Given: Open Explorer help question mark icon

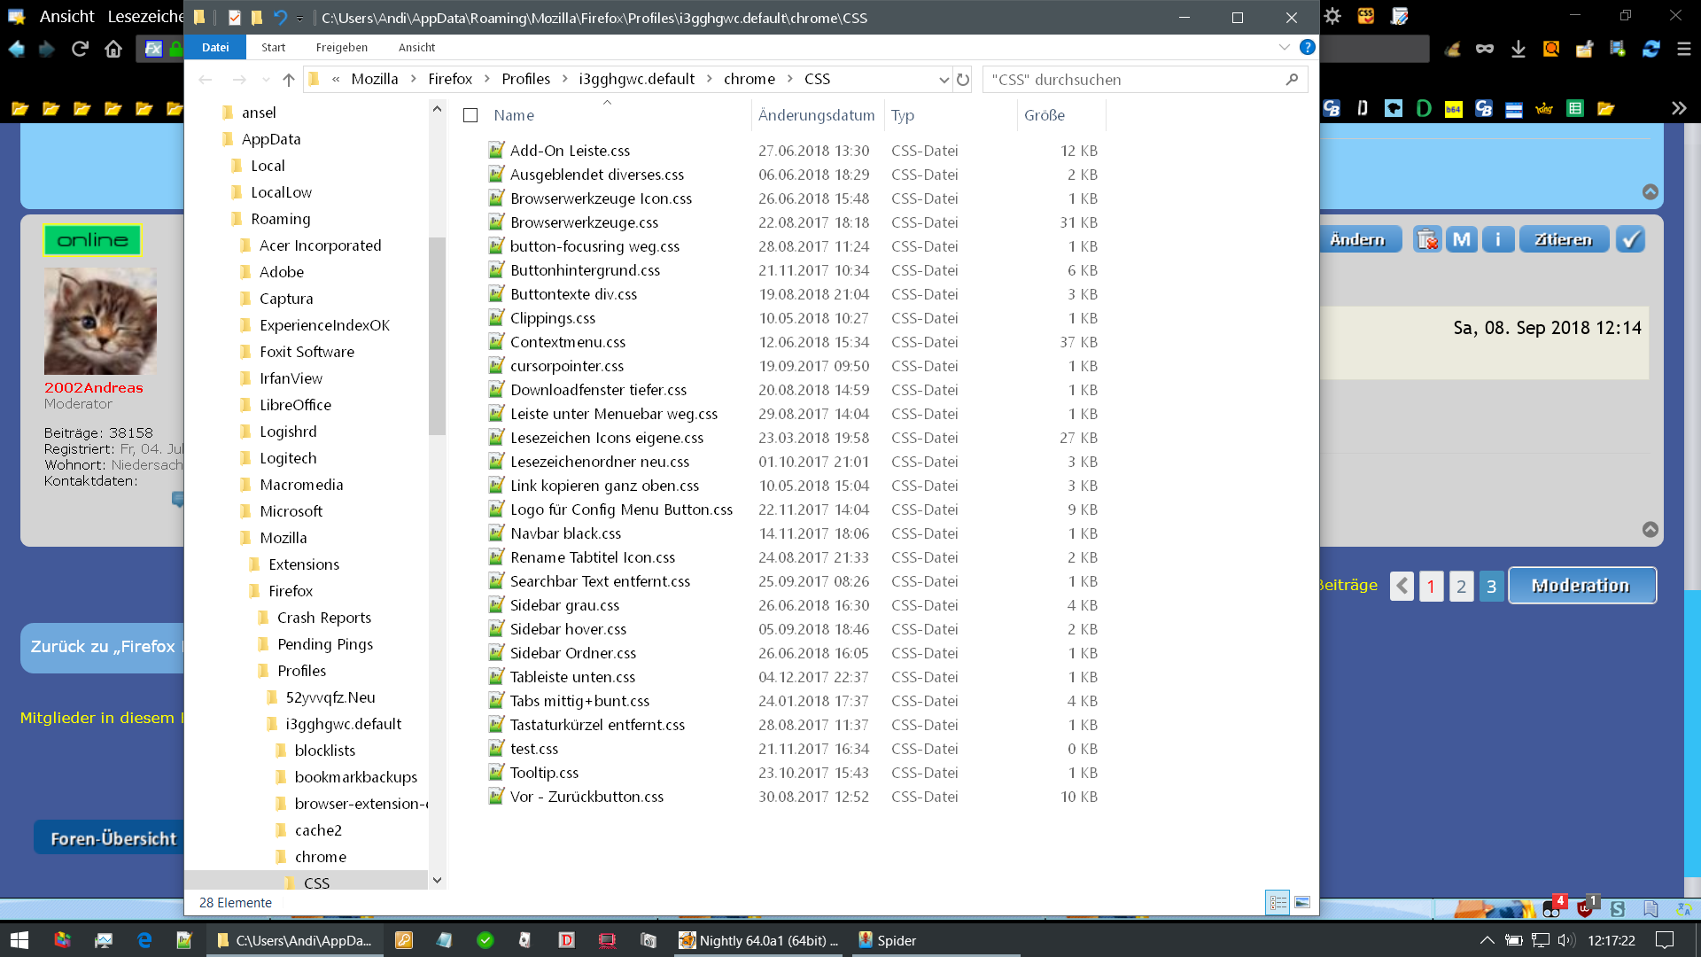Looking at the screenshot, I should pos(1307,47).
